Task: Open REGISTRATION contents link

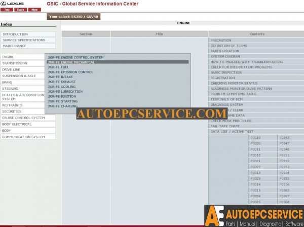Action: pos(256,78)
